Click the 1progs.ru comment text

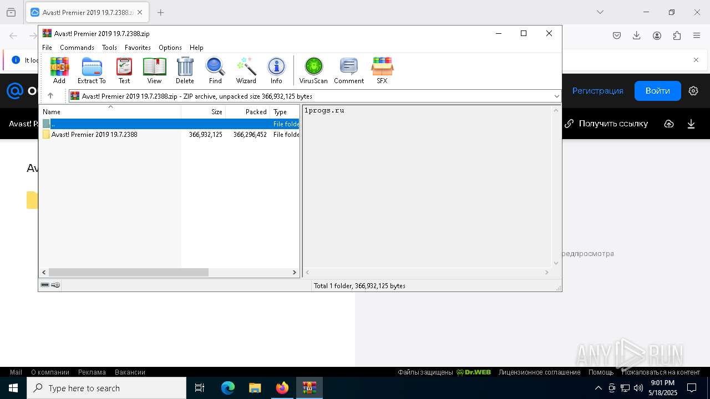click(324, 110)
